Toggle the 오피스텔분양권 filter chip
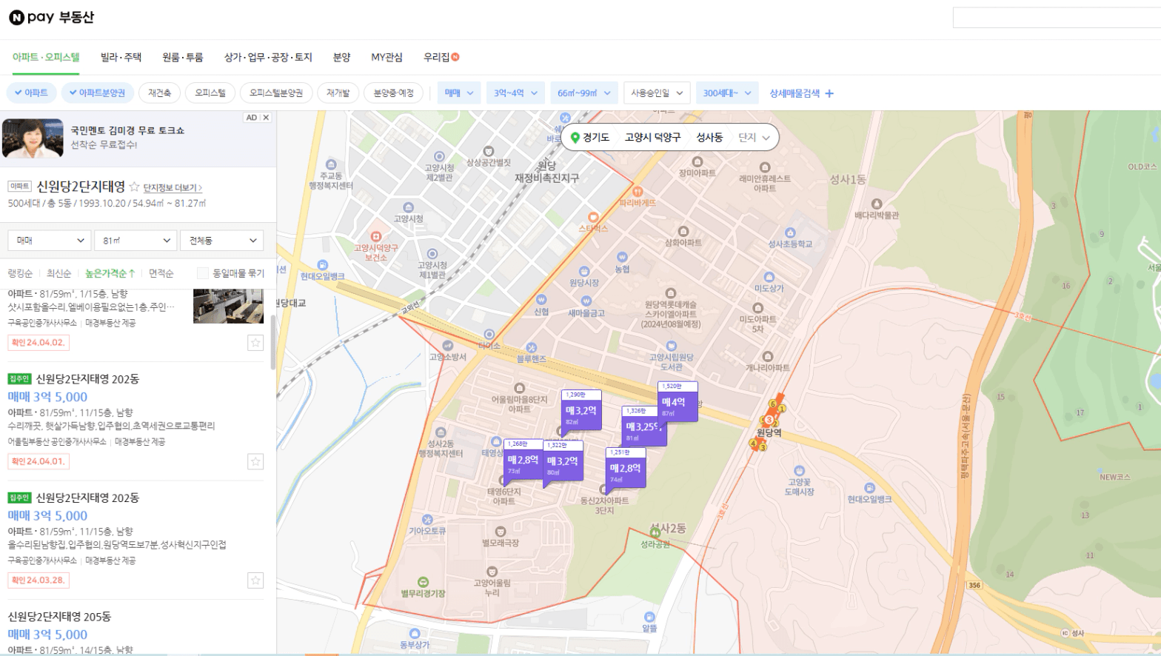1161x656 pixels. (276, 93)
